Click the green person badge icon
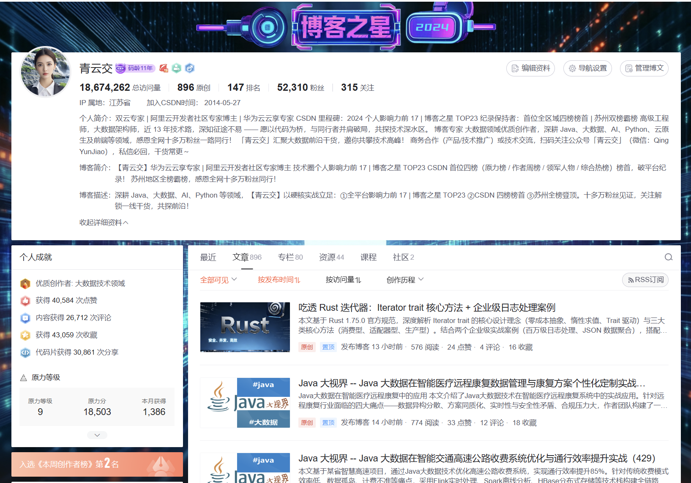Image resolution: width=691 pixels, height=483 pixels. pos(177,68)
